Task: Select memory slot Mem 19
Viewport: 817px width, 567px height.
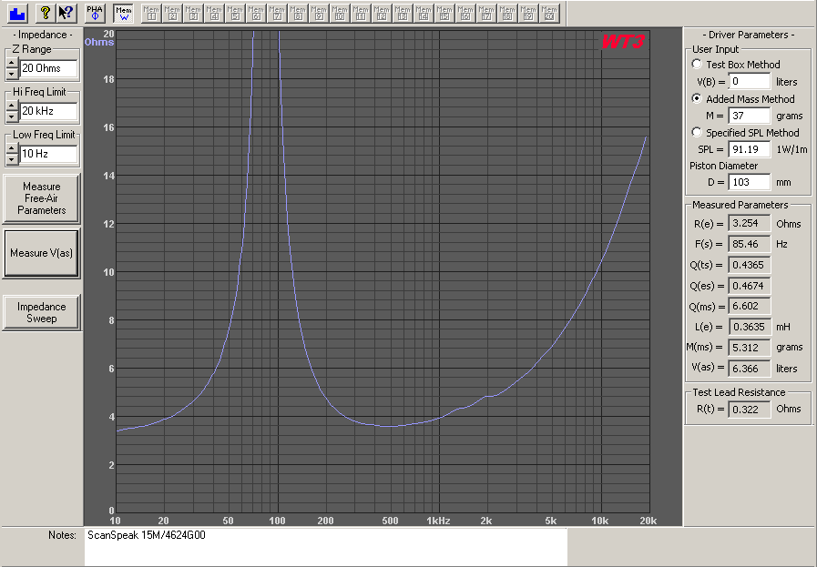Action: pos(528,13)
